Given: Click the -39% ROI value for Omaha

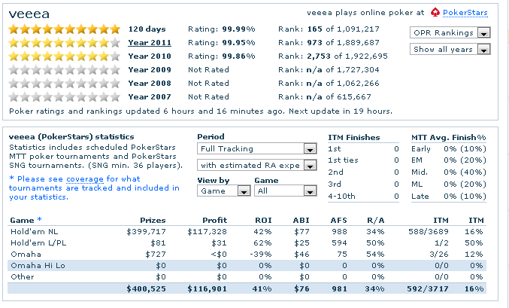Looking at the screenshot, I should [261, 254].
